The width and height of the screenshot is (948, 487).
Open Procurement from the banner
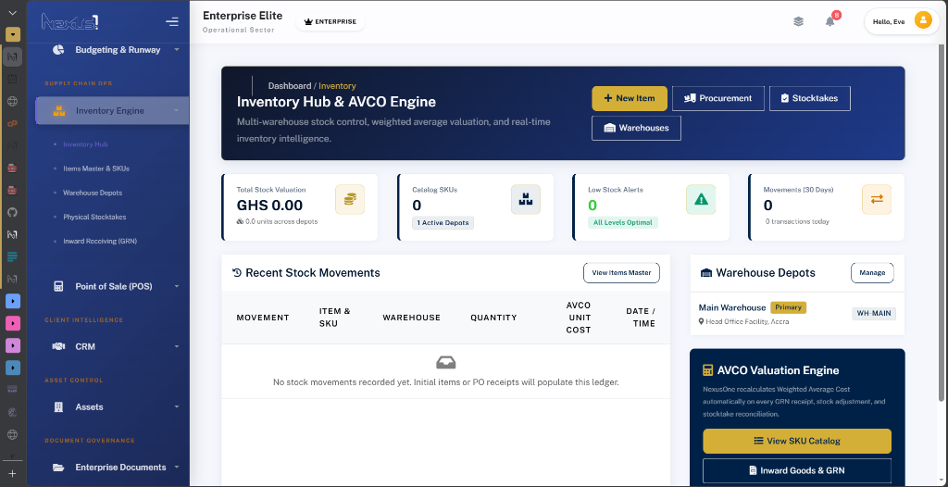(x=718, y=98)
